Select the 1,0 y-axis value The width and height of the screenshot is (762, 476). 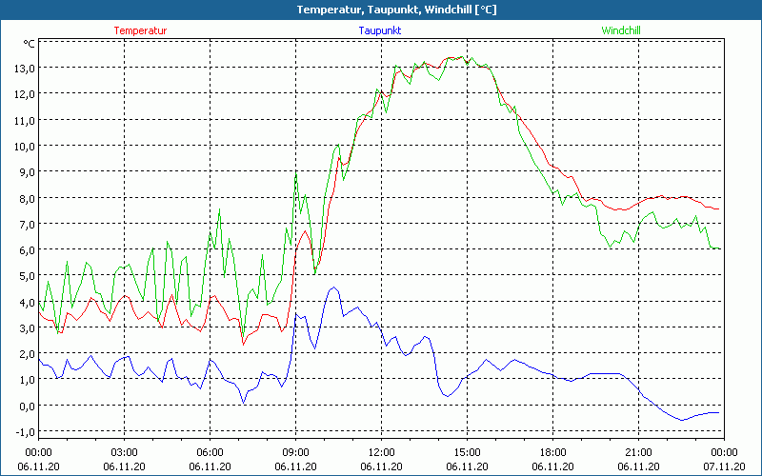pos(28,380)
